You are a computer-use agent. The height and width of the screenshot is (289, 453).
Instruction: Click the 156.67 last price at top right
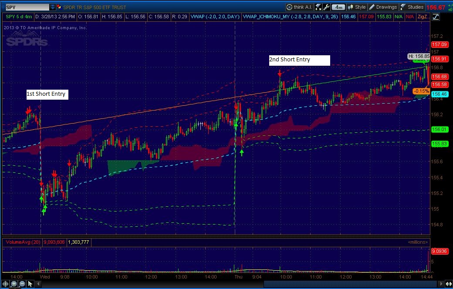click(x=436, y=7)
